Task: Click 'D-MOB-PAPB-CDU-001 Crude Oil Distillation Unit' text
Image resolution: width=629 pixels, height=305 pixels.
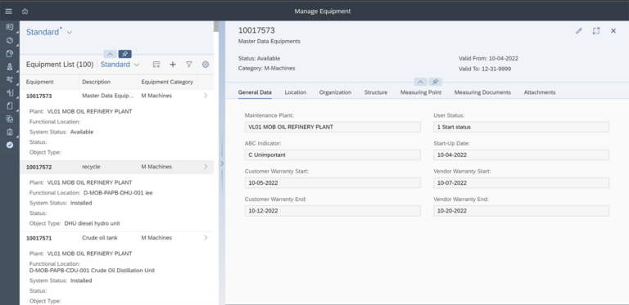Action: pyautogui.click(x=92, y=271)
